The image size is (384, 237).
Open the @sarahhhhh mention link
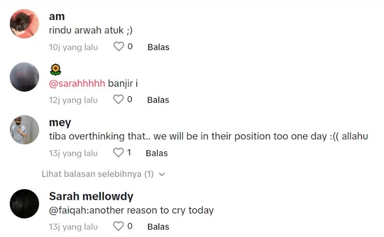pos(77,83)
